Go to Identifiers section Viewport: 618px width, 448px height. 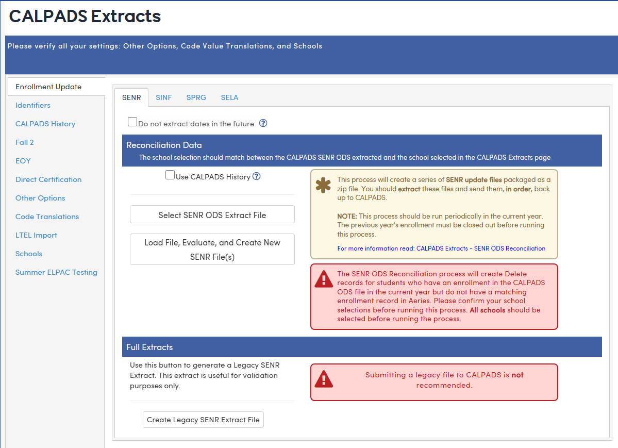(x=32, y=105)
